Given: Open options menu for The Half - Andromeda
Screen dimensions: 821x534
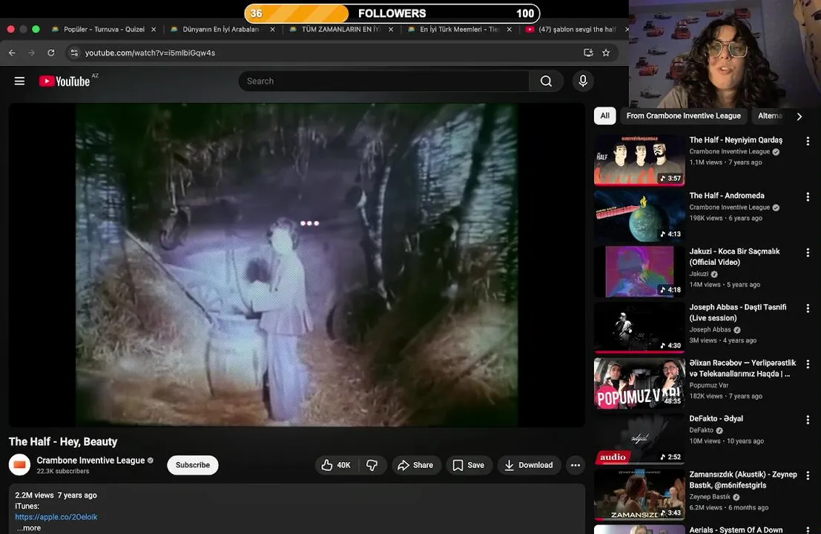Looking at the screenshot, I should pyautogui.click(x=808, y=197).
